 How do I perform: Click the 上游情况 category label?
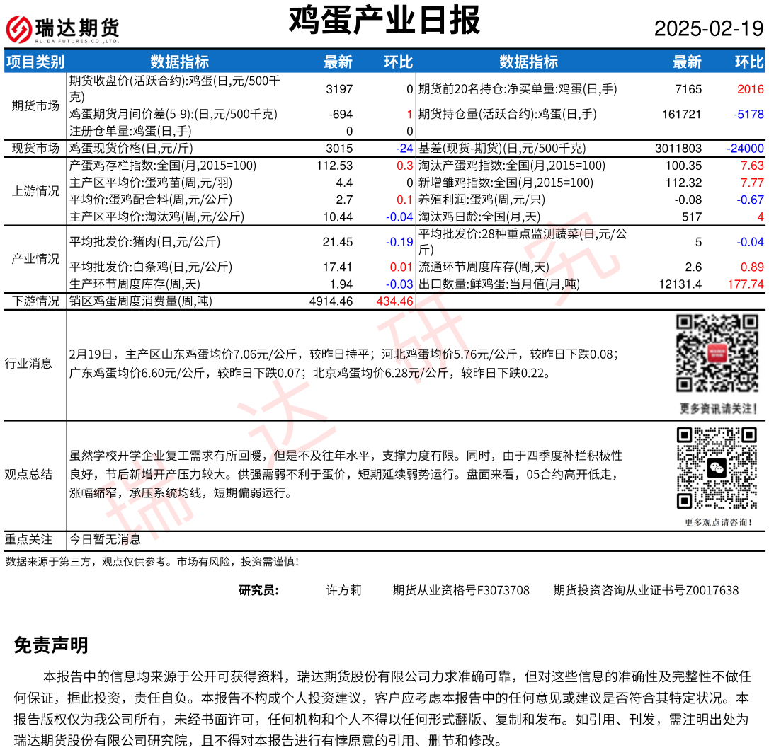35,191
